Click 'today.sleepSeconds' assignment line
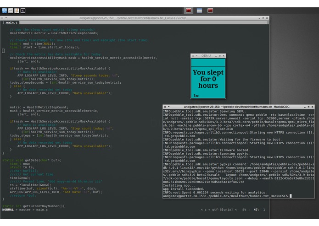 pos(65,83)
